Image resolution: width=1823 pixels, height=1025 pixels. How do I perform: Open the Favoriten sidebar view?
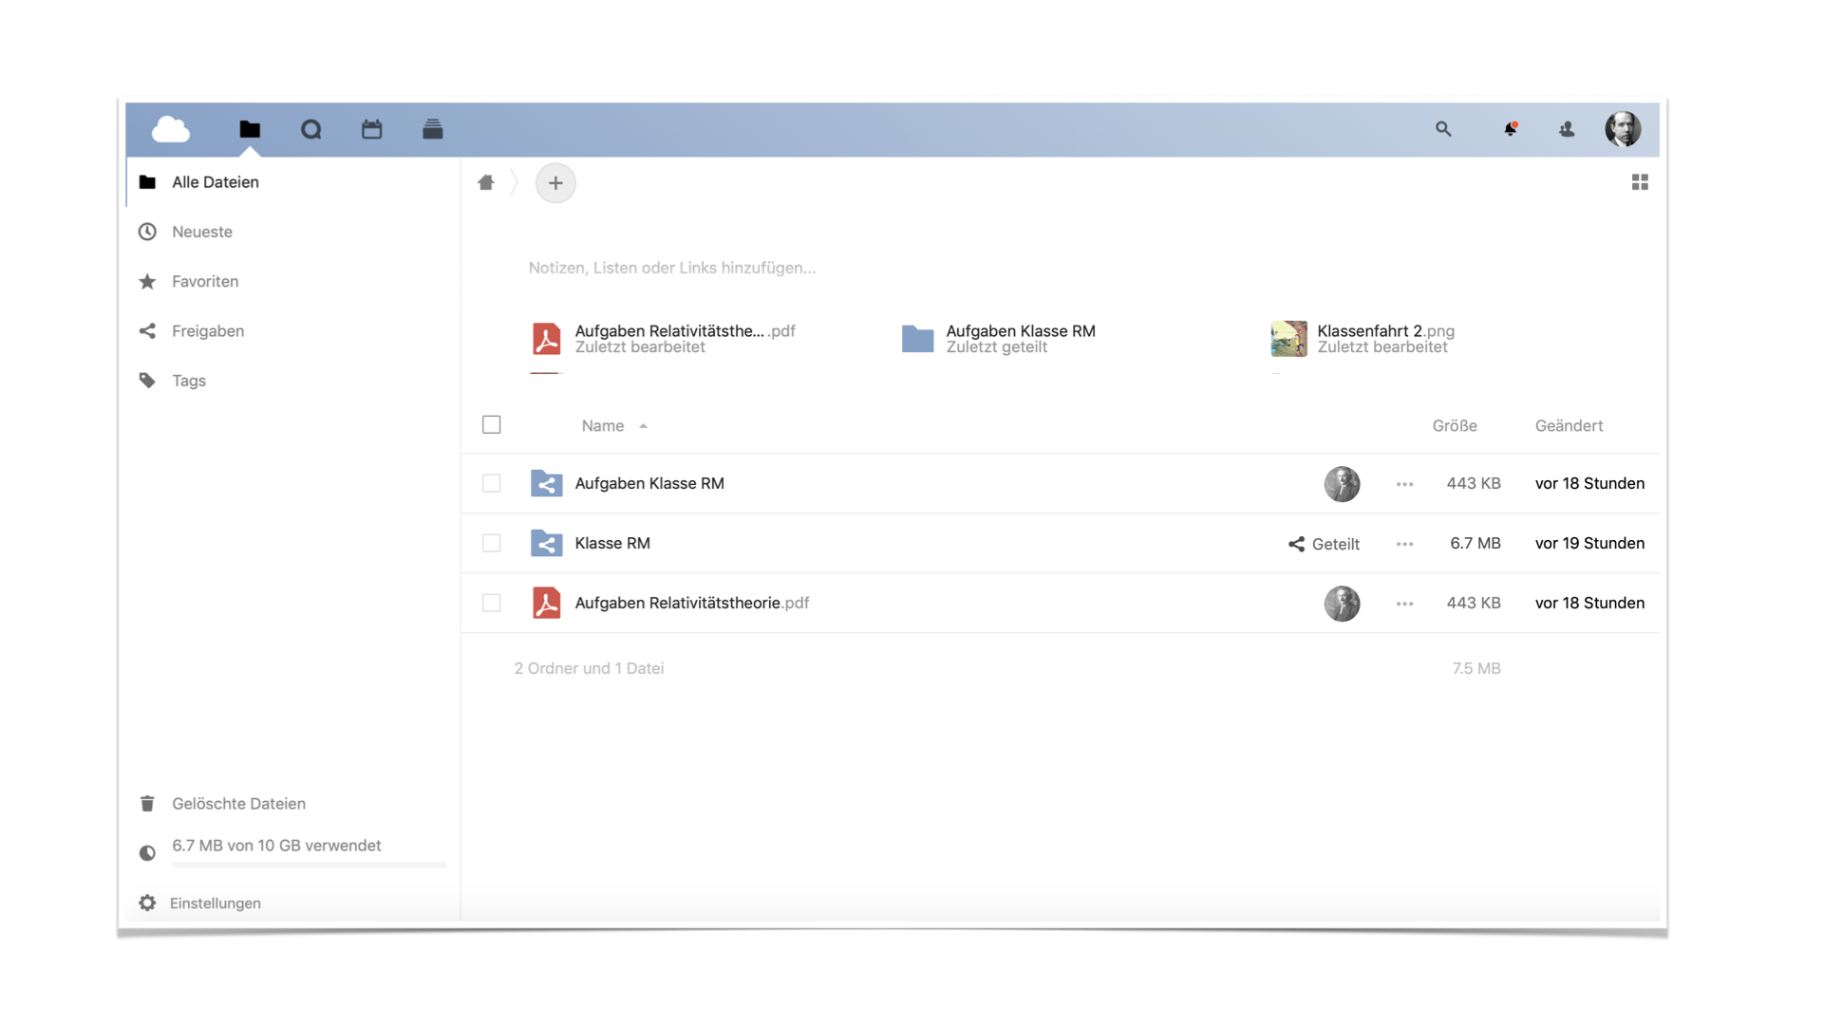(x=205, y=281)
